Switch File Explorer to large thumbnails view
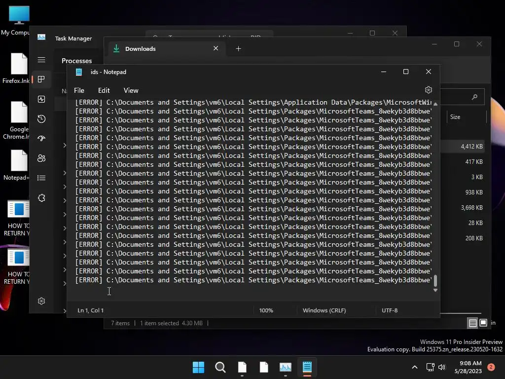 (483, 323)
